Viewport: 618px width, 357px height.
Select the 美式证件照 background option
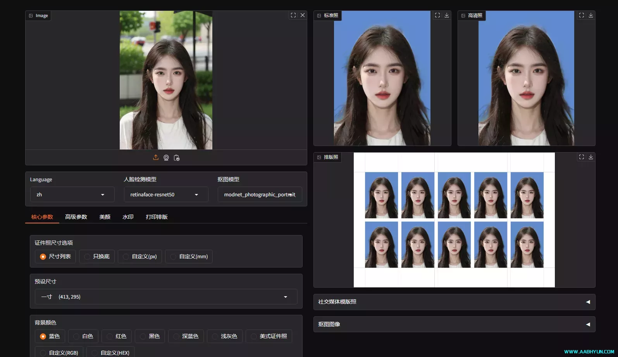269,336
